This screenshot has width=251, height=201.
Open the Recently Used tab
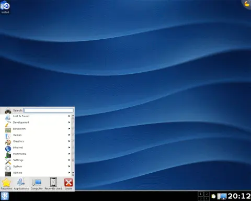53,184
